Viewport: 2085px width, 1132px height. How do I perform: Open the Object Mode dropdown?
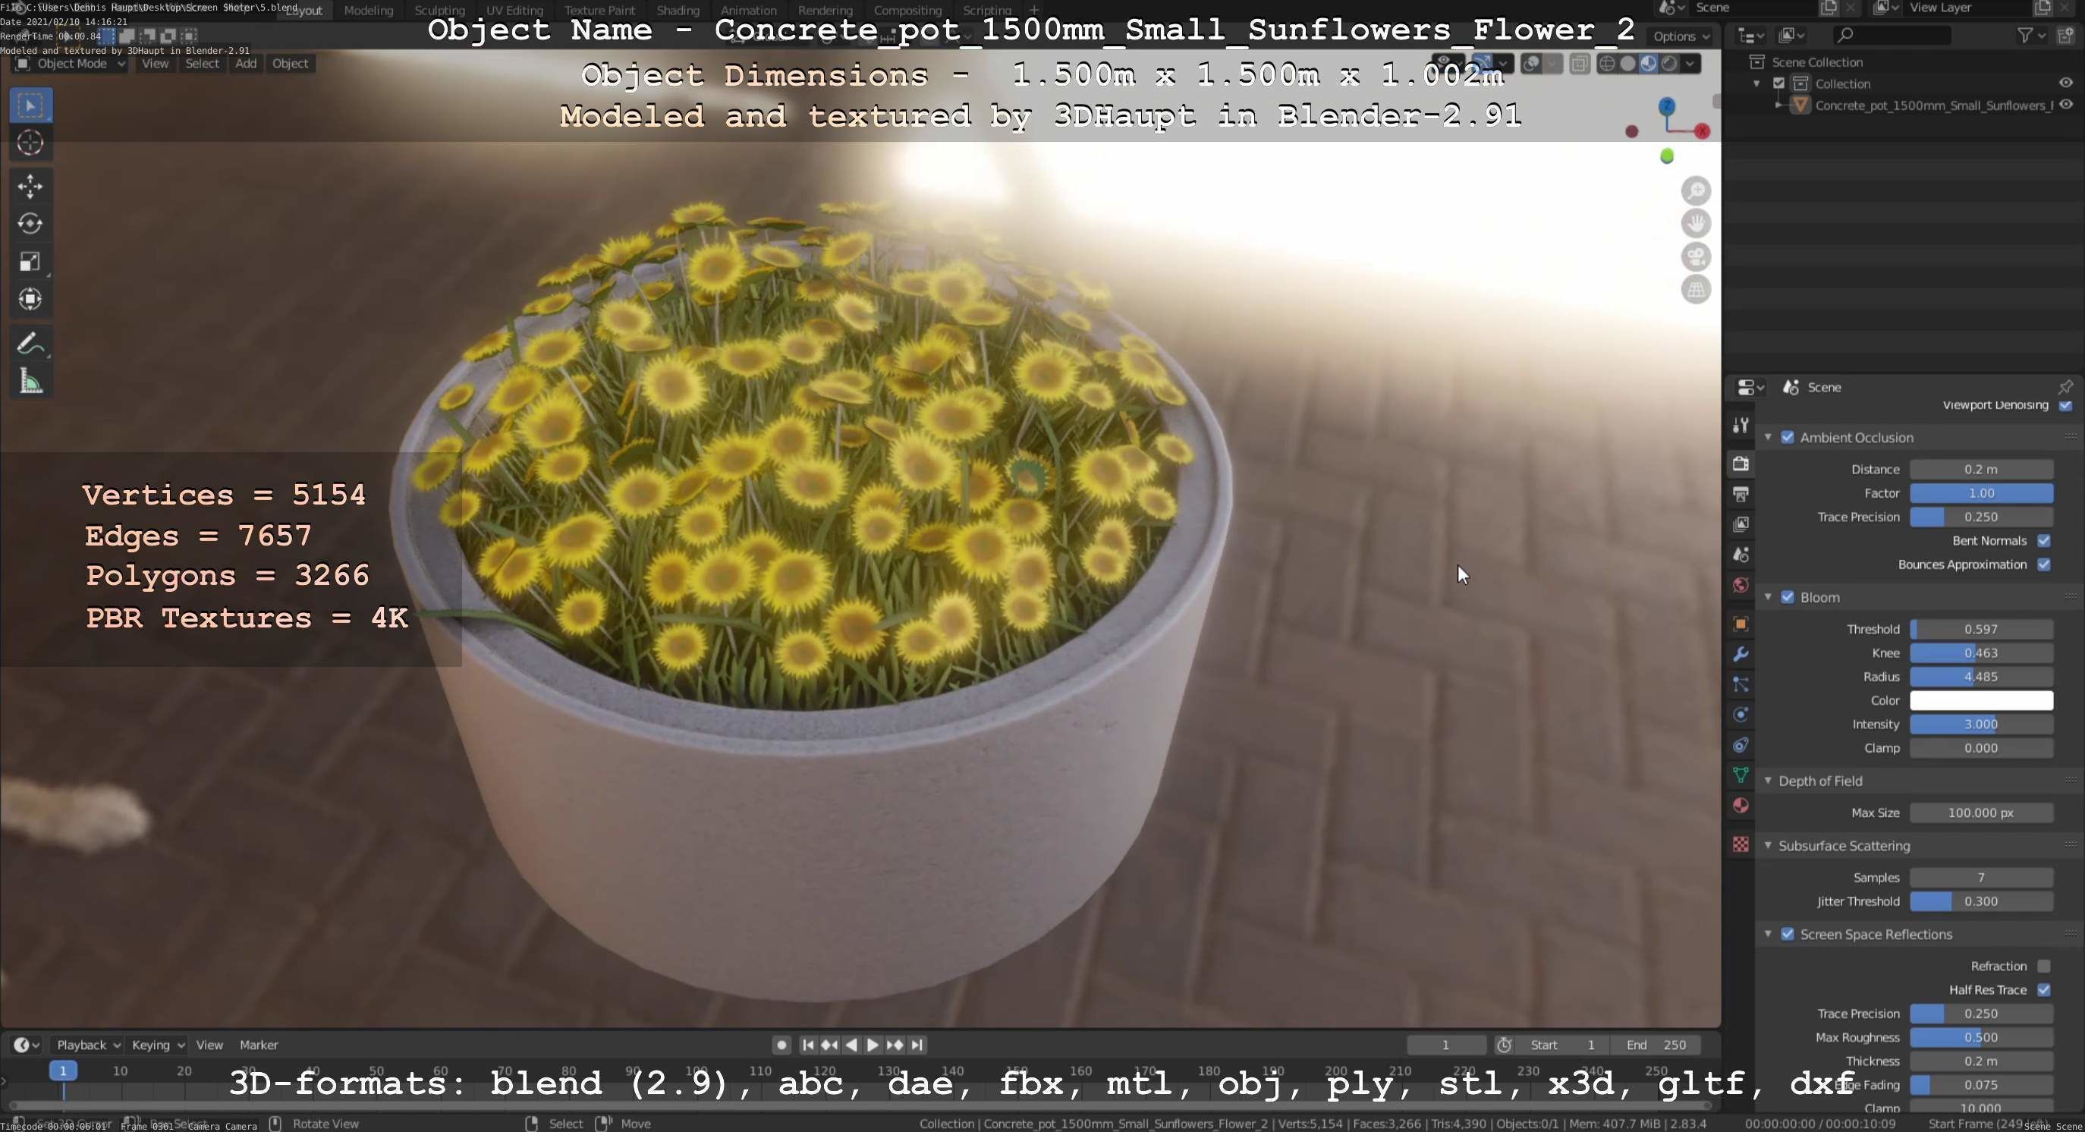(71, 64)
